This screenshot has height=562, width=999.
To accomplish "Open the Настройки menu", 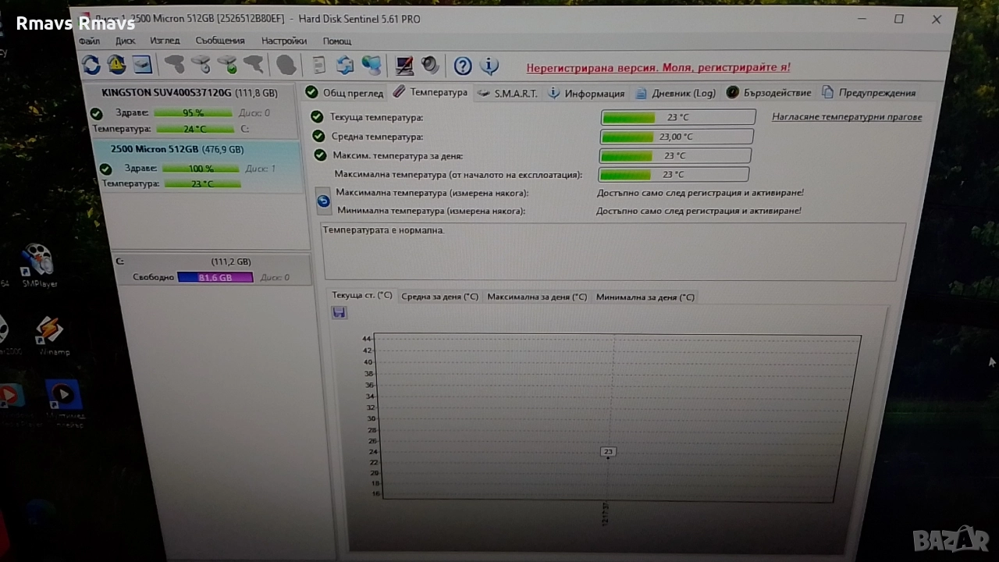I will pos(284,41).
